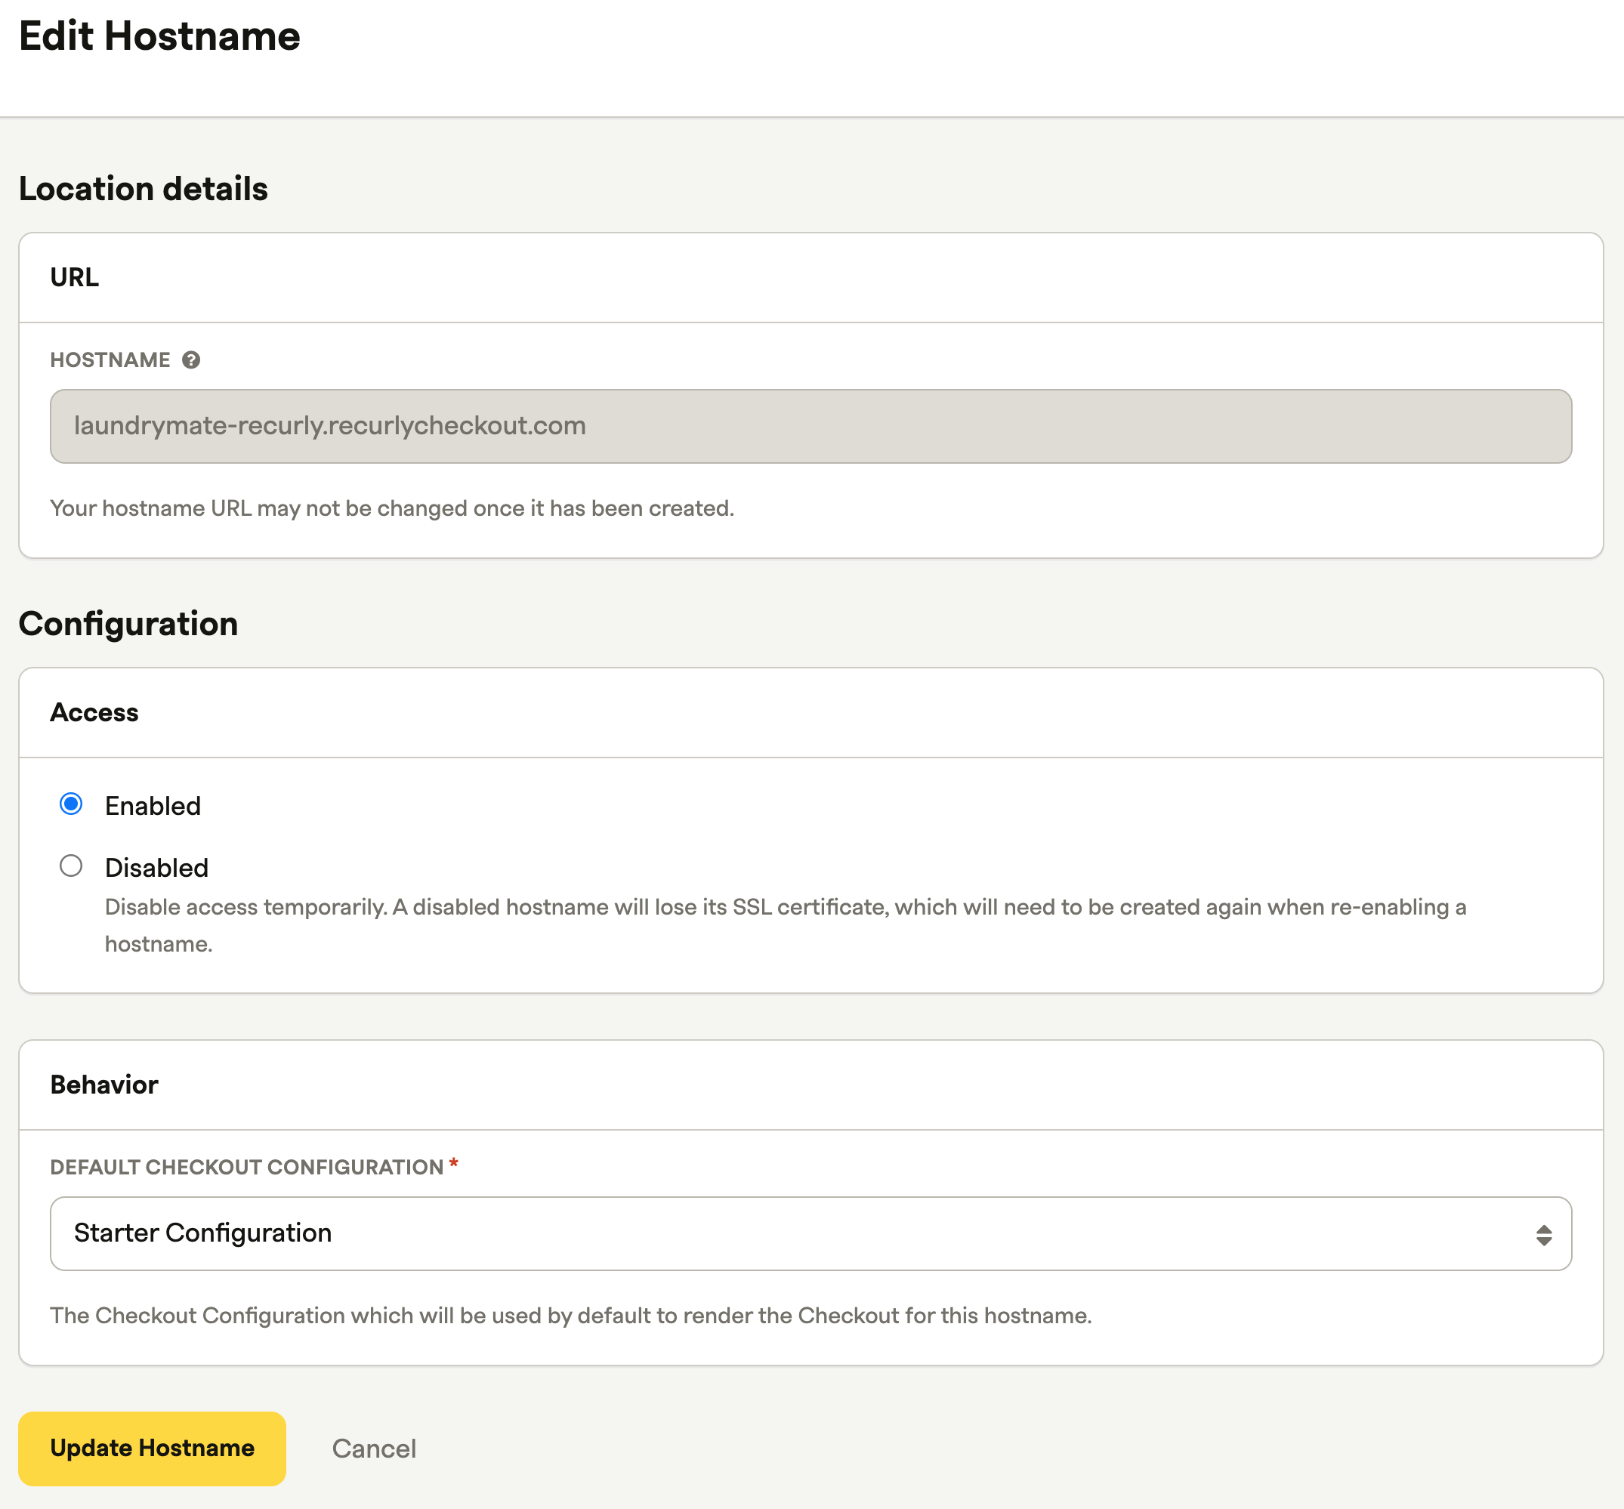Screen dimensions: 1624x1509
Task: Select the Enabled access radio button
Action: (71, 804)
